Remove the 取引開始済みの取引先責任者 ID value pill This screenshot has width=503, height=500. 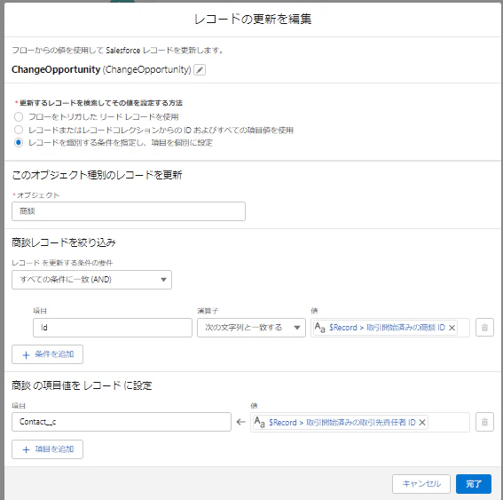pyautogui.click(x=422, y=422)
